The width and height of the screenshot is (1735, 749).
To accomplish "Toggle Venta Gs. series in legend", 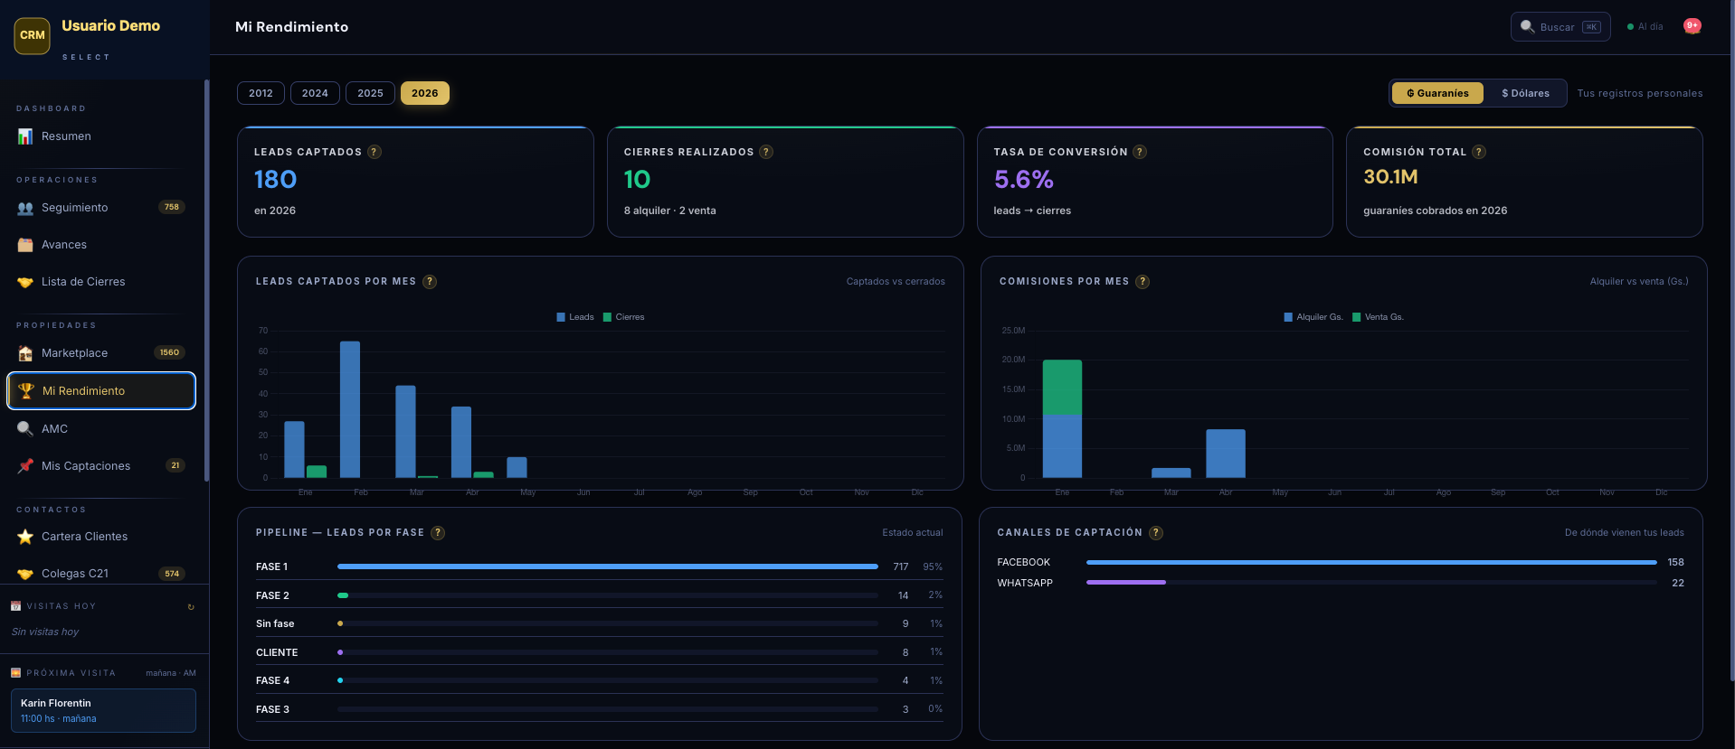I will point(1378,317).
